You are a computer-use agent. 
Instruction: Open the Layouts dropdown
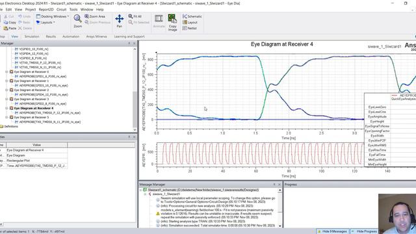coord(45,23)
